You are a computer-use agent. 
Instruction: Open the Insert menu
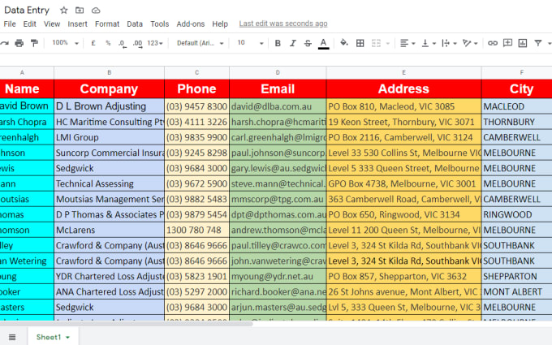(x=77, y=24)
